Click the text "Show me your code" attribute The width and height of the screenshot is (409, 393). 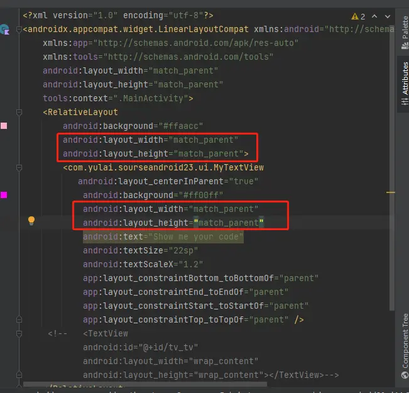[x=163, y=237]
